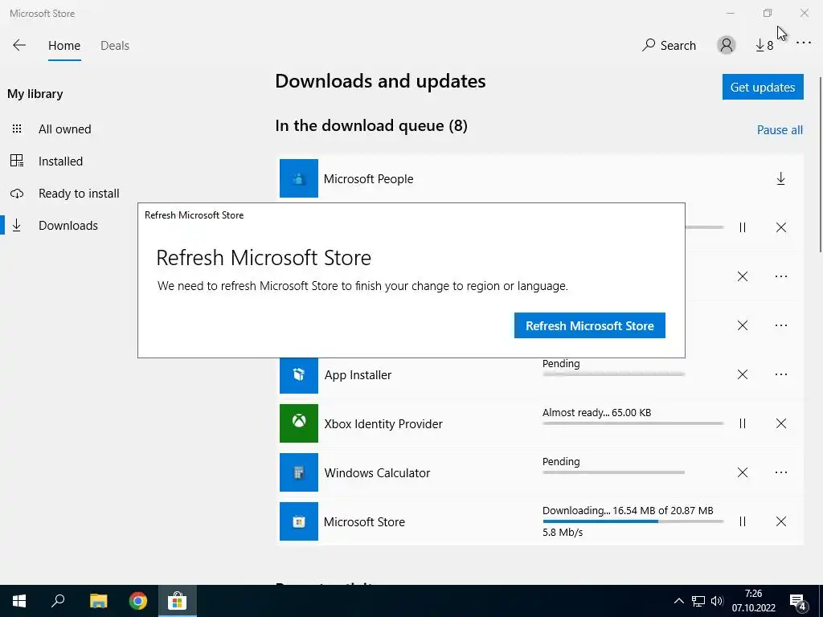This screenshot has width=823, height=617.
Task: Click the Get updates button
Action: pos(763,87)
